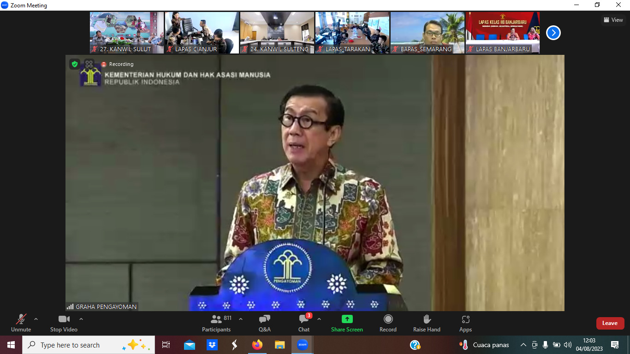Open the meeting grid options icon
630x354 pixels.
[x=89, y=64]
